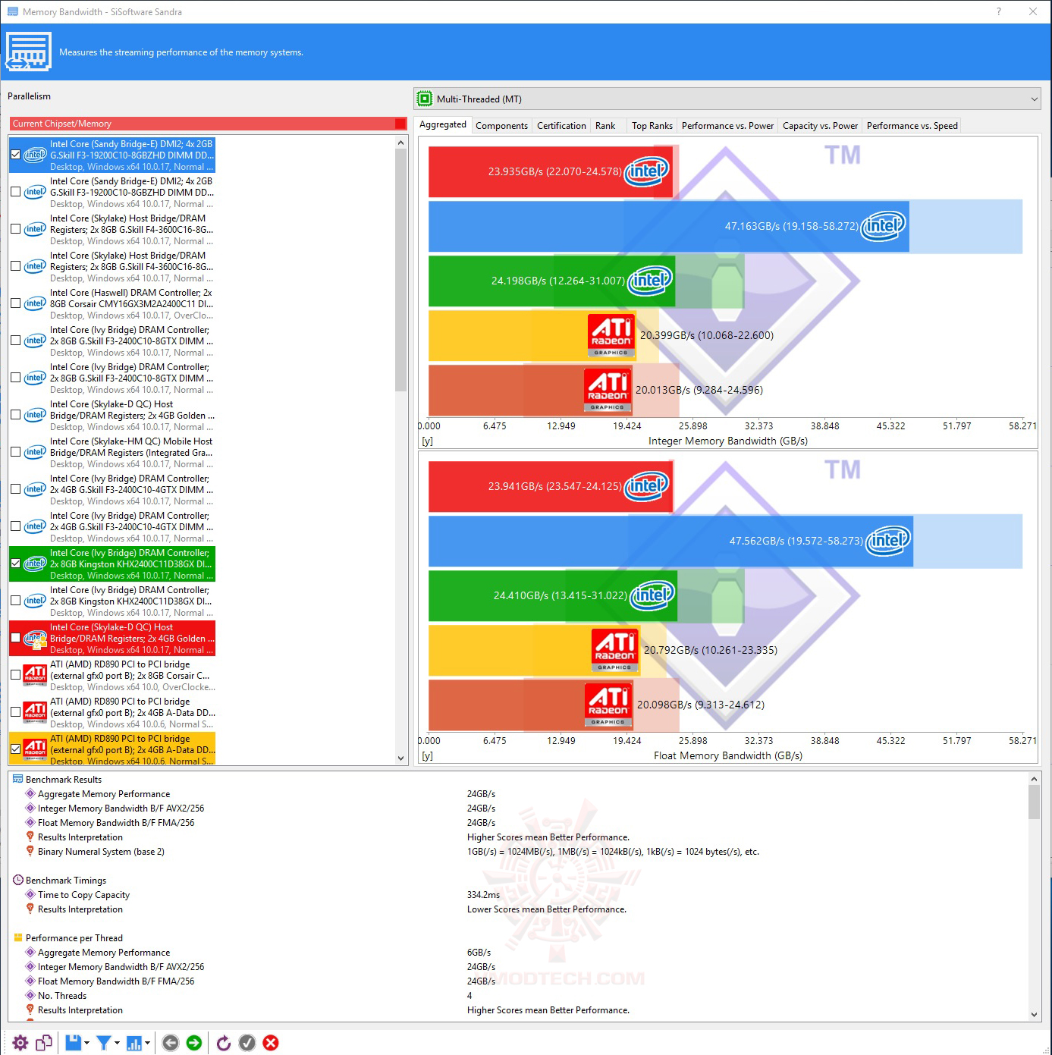Click the red square in the Current Chipset/Memory header
This screenshot has width=1052, height=1055.
click(400, 124)
